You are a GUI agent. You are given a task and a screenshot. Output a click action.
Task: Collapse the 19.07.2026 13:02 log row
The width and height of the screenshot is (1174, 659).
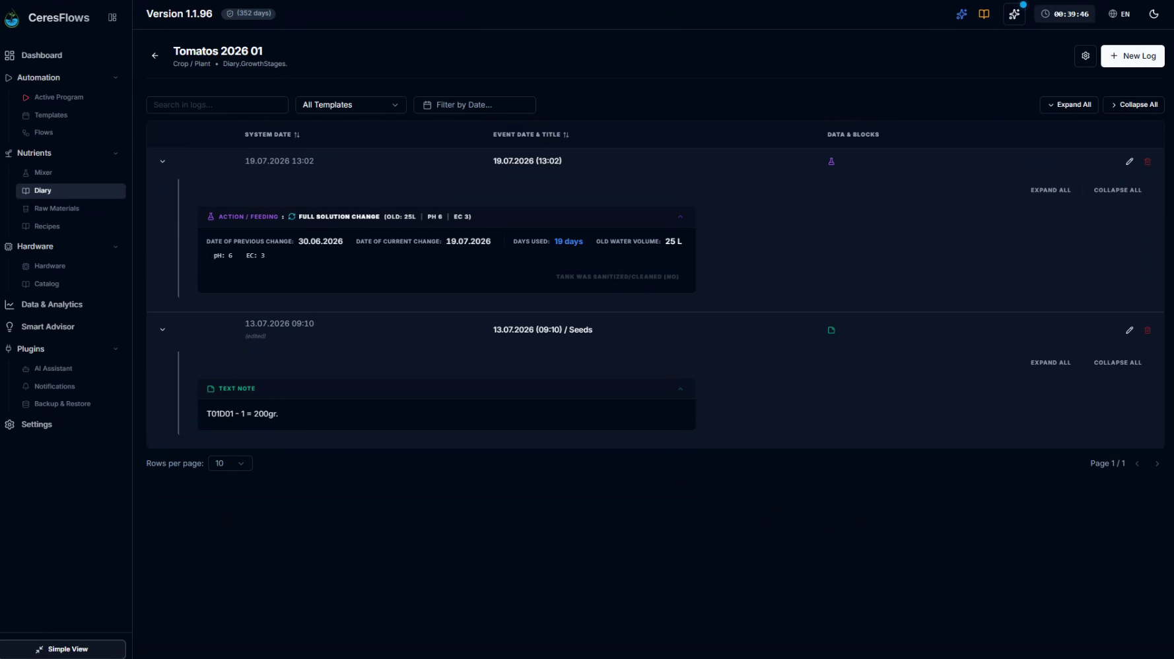pos(162,162)
